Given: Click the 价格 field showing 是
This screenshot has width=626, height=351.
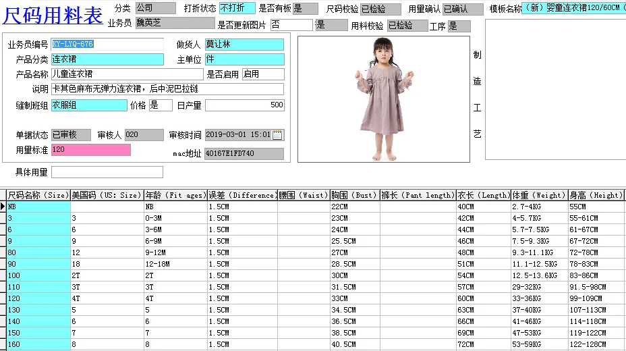Looking at the screenshot, I should click(161, 105).
